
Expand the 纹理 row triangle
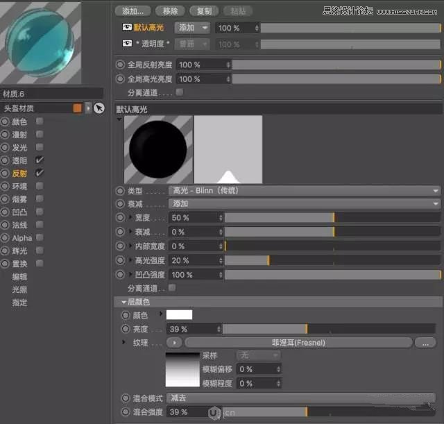(123, 342)
